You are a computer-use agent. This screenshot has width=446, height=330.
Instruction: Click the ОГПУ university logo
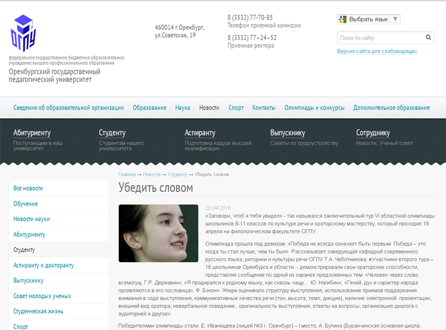pyautogui.click(x=23, y=33)
